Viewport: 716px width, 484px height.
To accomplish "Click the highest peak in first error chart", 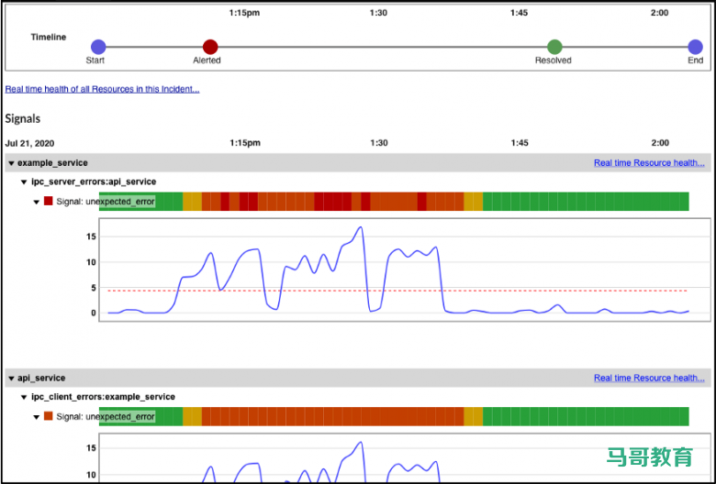I will [361, 227].
